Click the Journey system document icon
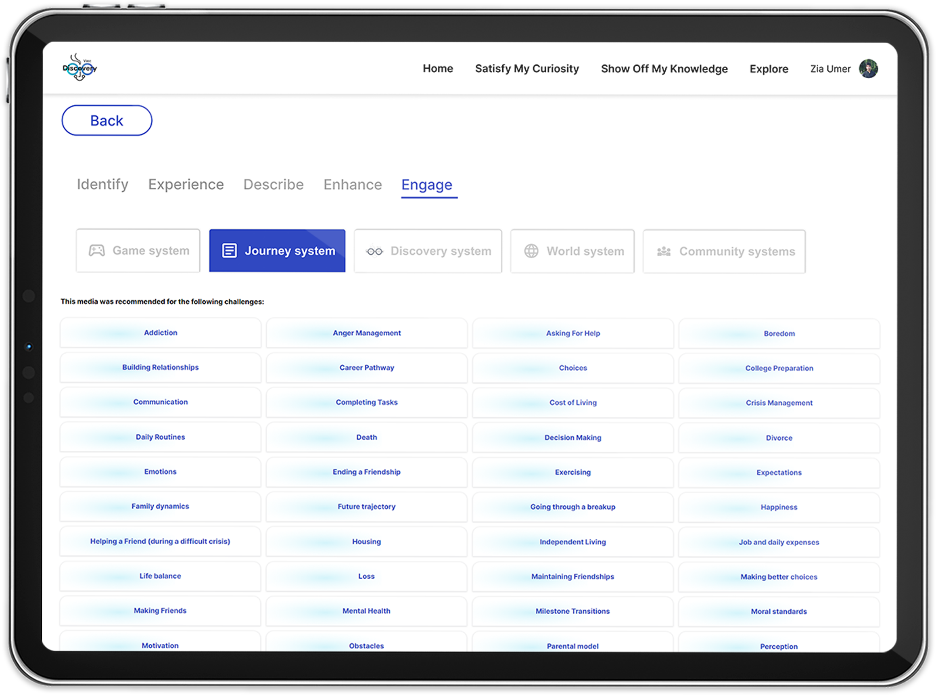This screenshot has height=695, width=936. (229, 251)
